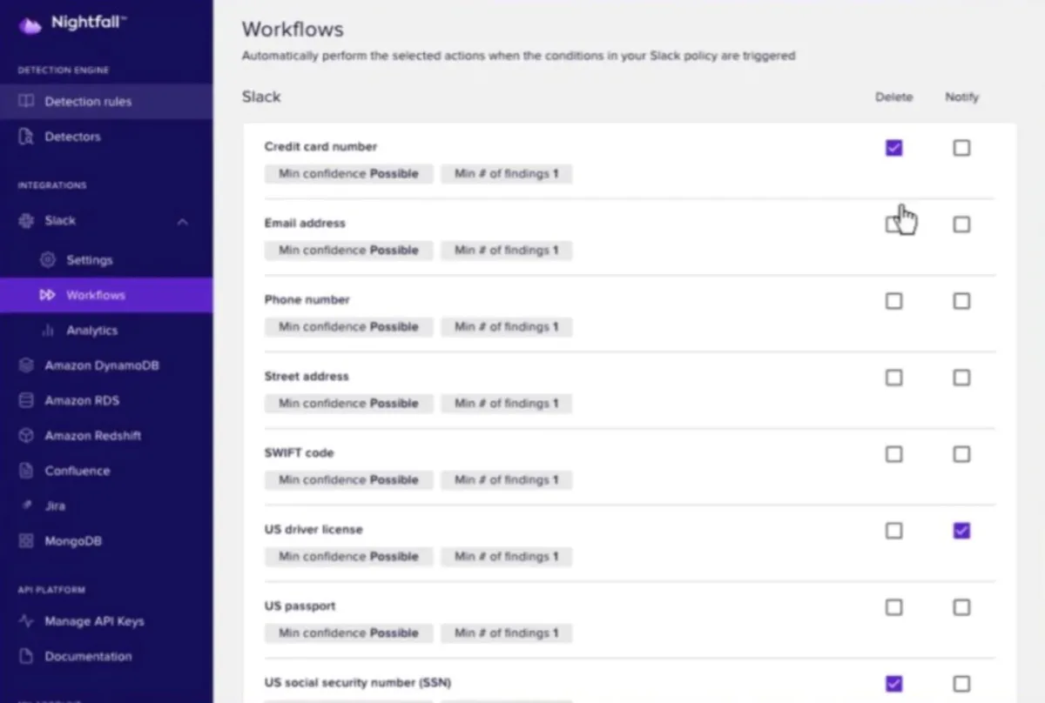
Task: Open MongoDB integration
Action: coord(106,541)
